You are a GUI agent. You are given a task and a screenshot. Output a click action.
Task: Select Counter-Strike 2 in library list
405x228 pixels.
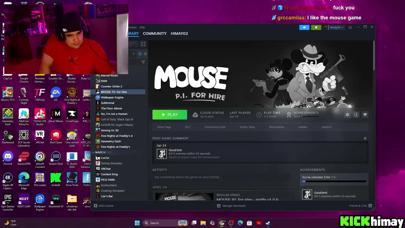point(111,86)
